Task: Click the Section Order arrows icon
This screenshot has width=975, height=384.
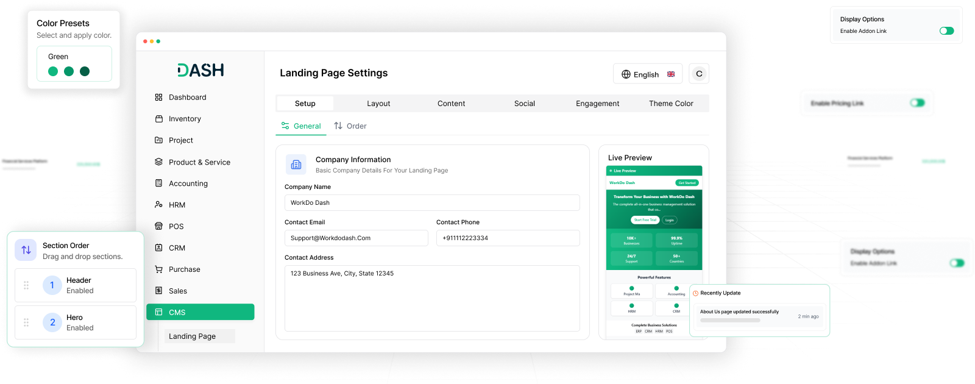Action: click(x=26, y=250)
